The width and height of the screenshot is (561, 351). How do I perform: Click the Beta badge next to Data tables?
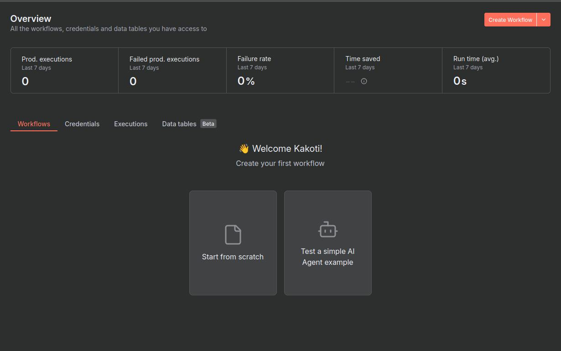[x=208, y=124]
